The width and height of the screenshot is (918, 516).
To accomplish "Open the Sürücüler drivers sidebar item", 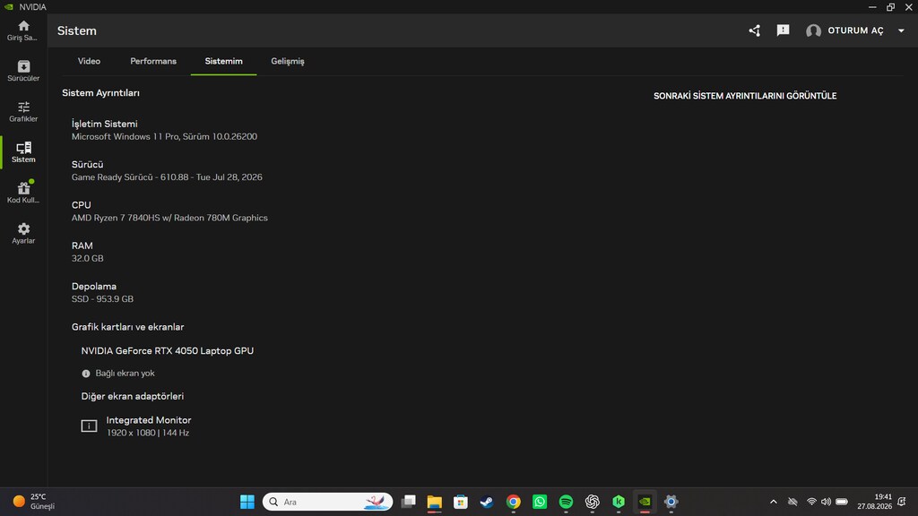I will point(23,71).
